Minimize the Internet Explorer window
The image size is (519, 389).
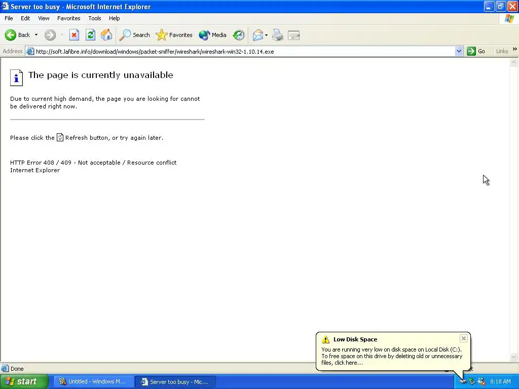pyautogui.click(x=489, y=6)
